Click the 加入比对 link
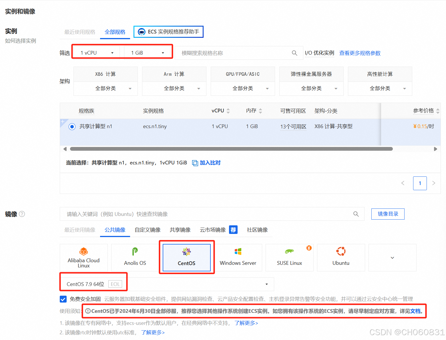 point(210,163)
